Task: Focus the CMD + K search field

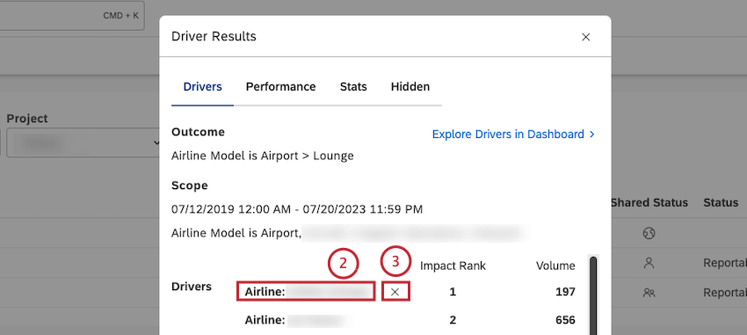Action: 71,15
